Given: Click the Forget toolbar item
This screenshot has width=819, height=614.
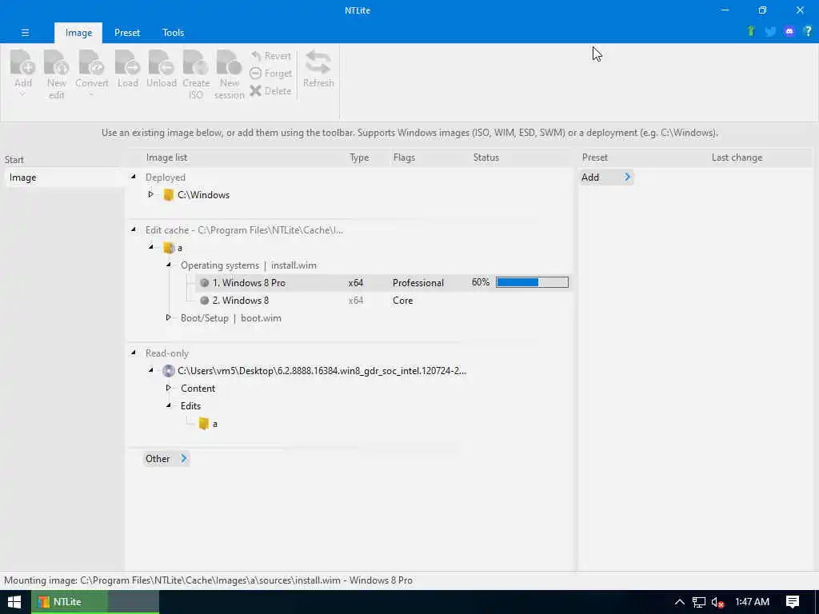Looking at the screenshot, I should pos(270,74).
